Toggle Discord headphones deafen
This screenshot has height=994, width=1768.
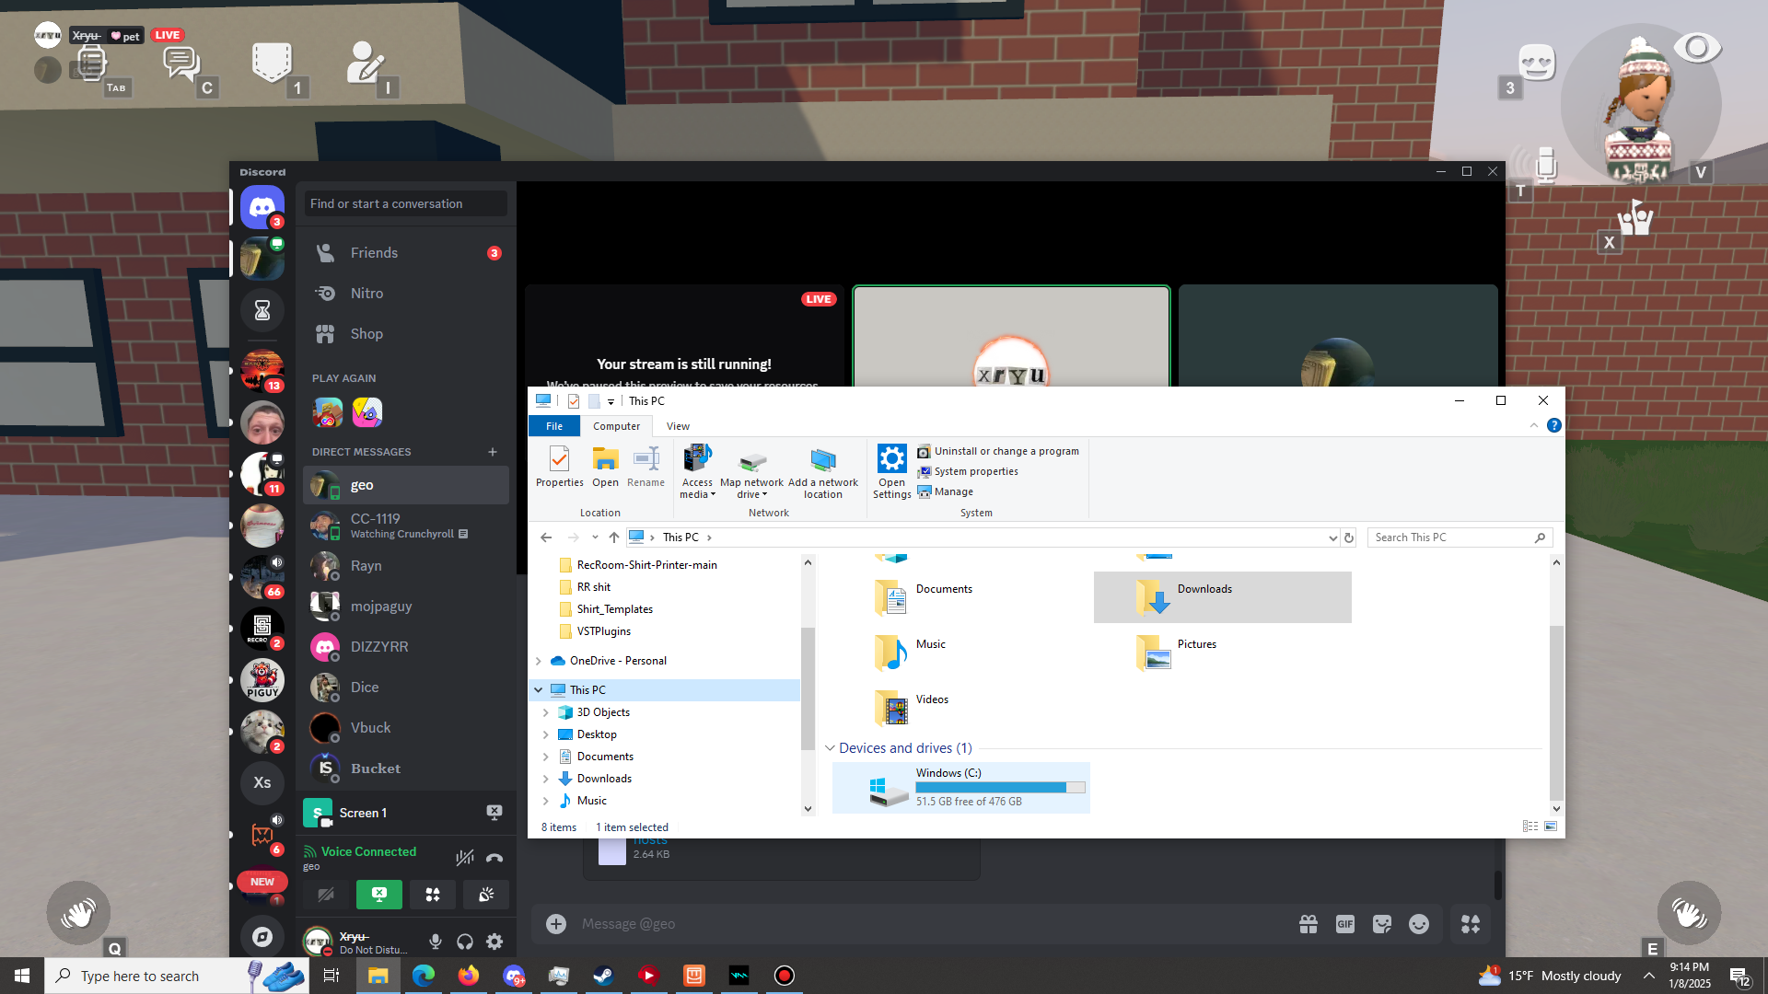point(465,942)
